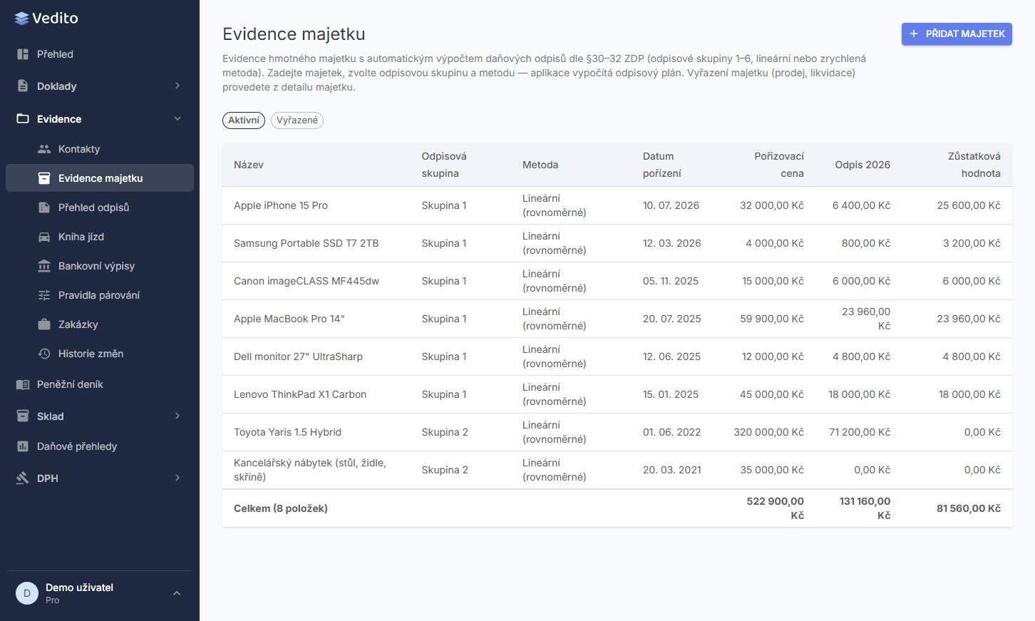Image resolution: width=1035 pixels, height=621 pixels.
Task: Expand the DPH submenu chevron
Action: point(177,478)
